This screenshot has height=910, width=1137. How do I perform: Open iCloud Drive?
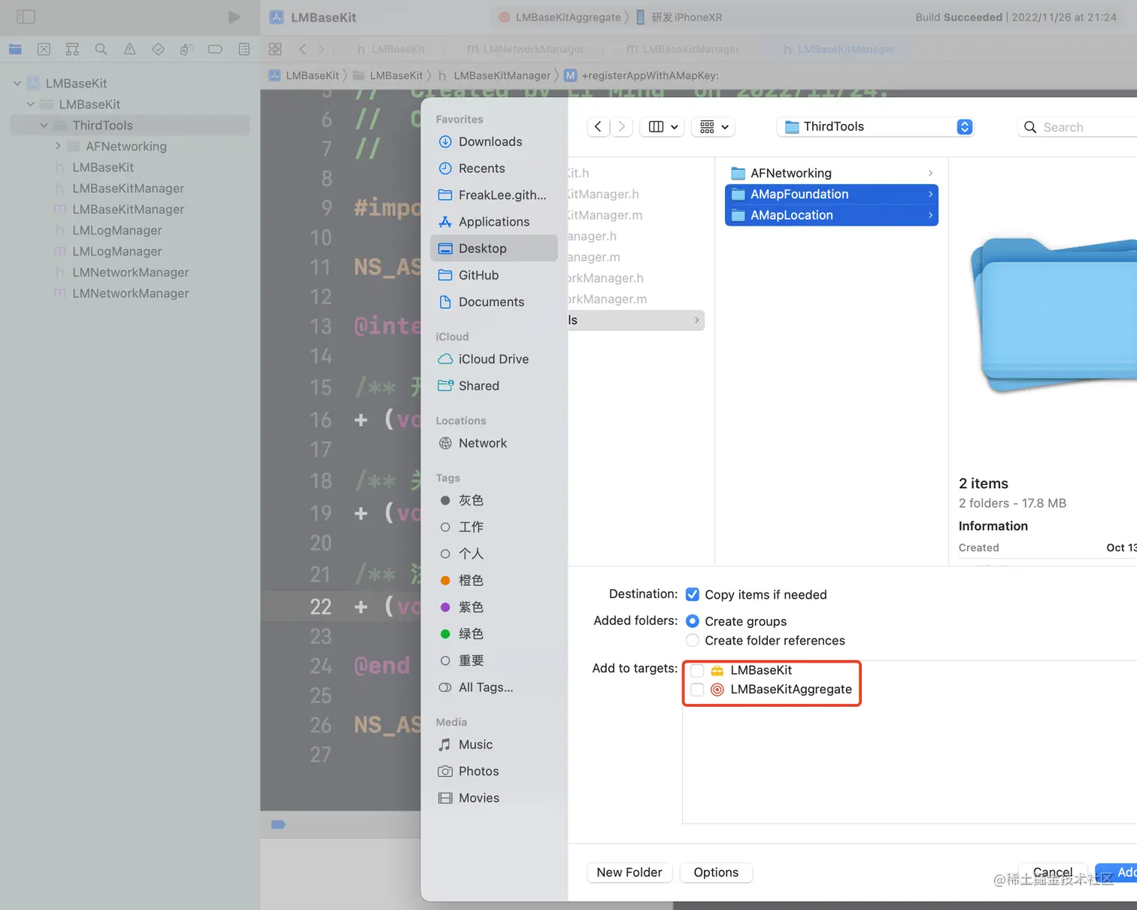(x=493, y=359)
